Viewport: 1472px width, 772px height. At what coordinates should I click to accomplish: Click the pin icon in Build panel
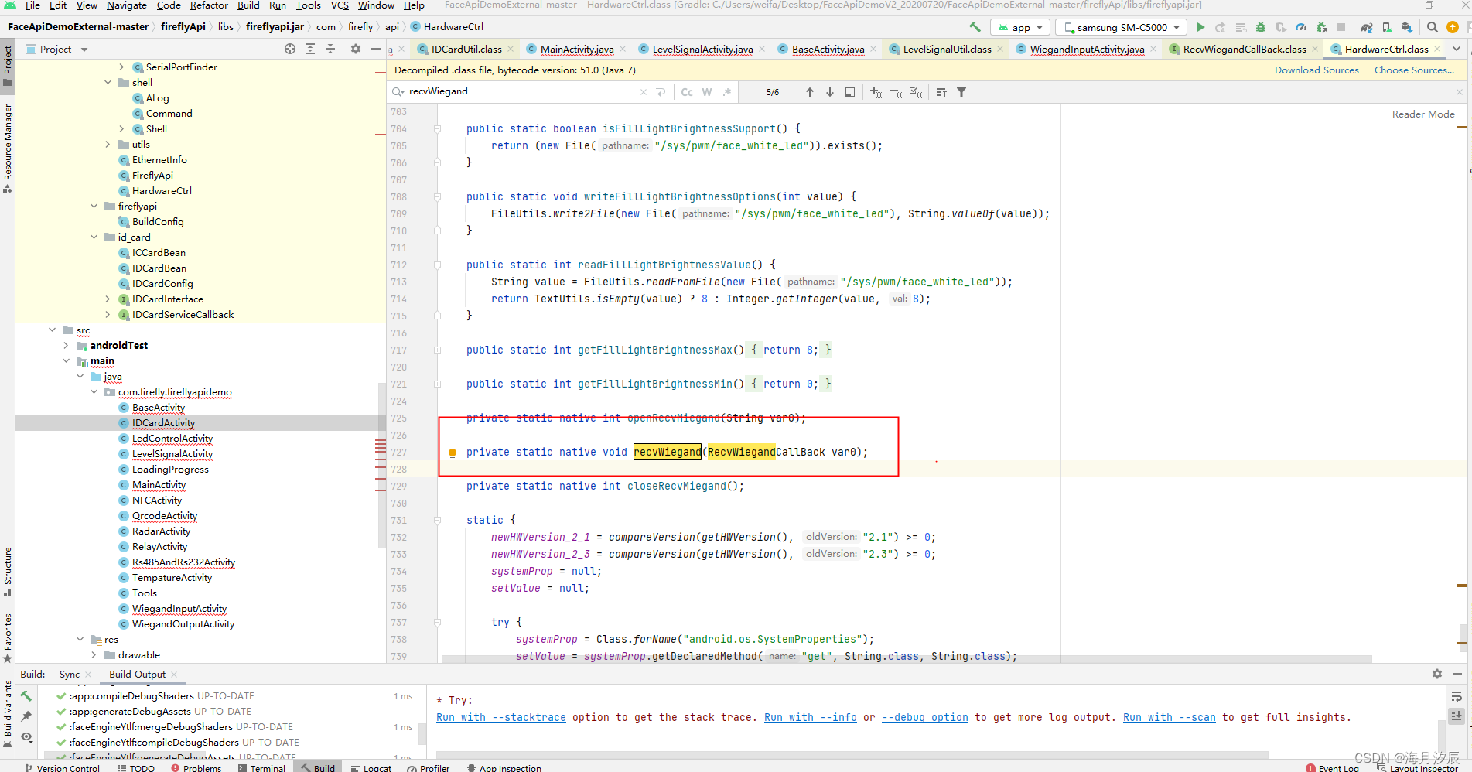pos(26,716)
